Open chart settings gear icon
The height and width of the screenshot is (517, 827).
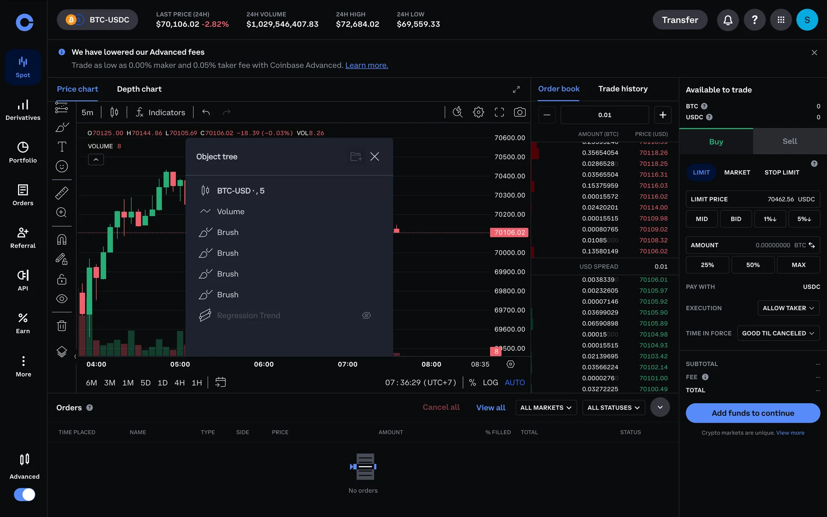pyautogui.click(x=478, y=112)
